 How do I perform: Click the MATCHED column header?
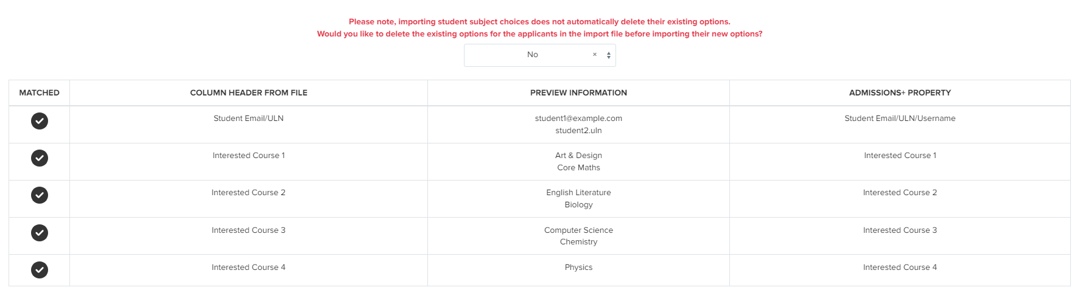pos(40,93)
